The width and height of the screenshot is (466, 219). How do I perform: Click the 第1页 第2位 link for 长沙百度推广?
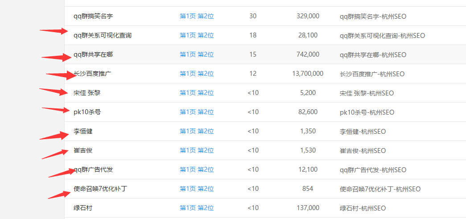coord(197,74)
